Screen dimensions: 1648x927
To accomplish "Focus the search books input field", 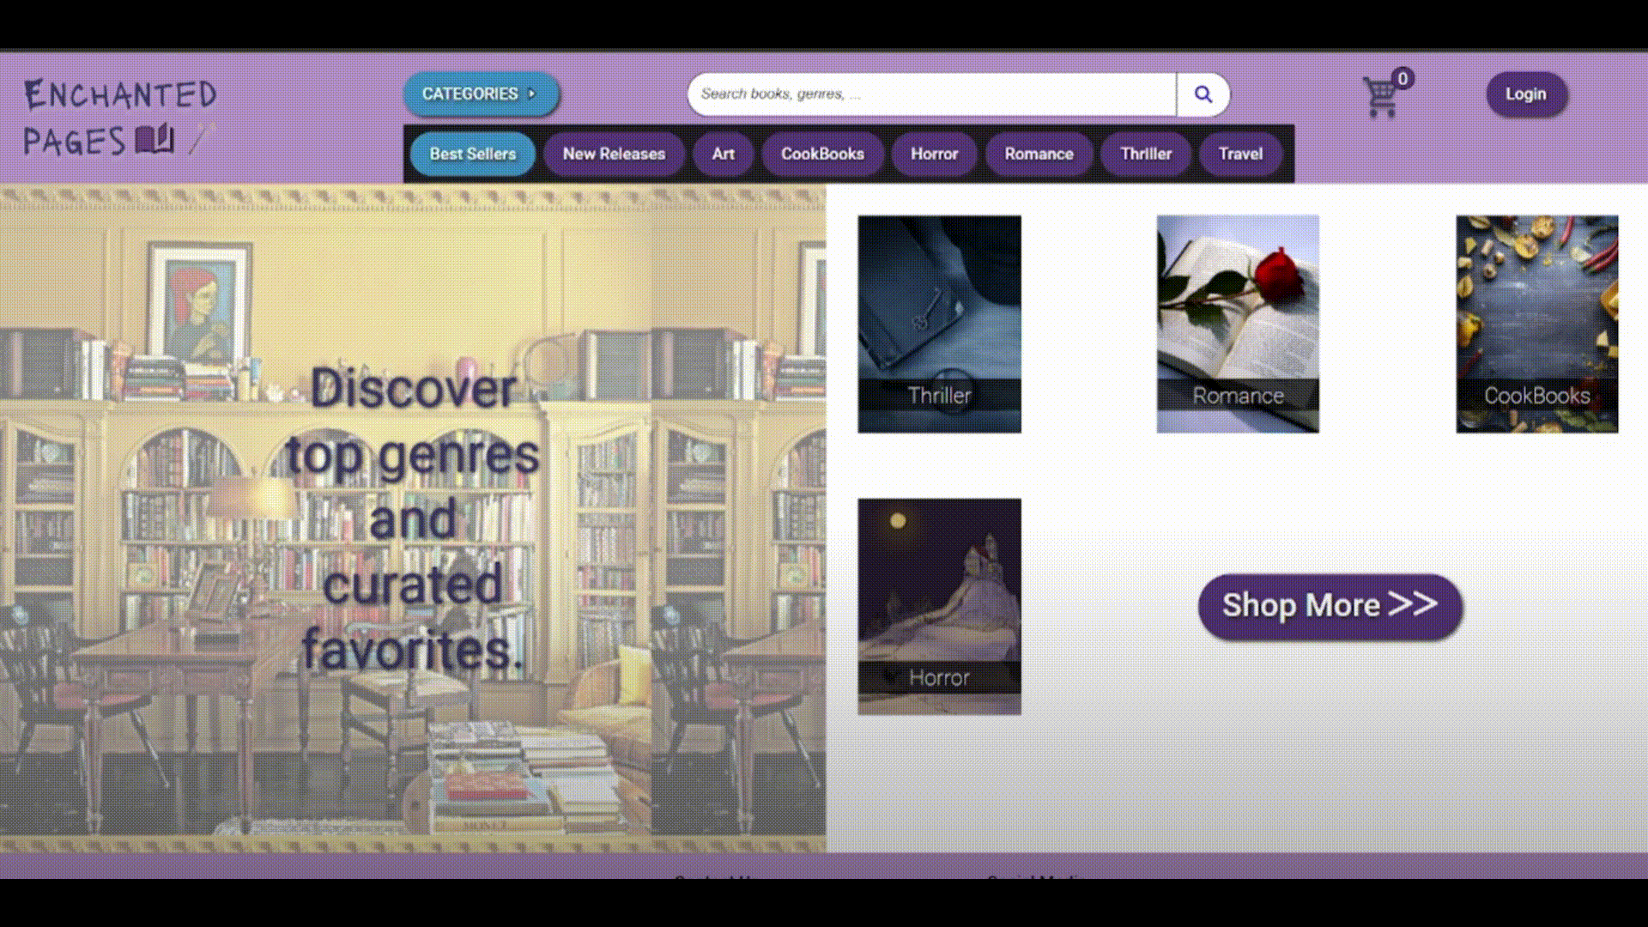I will click(x=931, y=94).
